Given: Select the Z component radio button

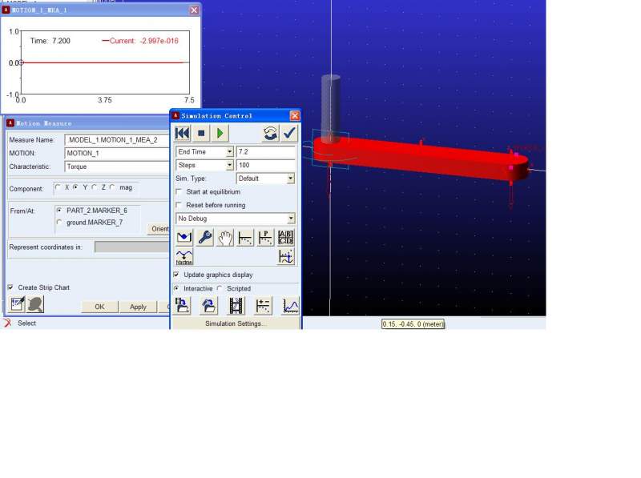Looking at the screenshot, I should click(94, 187).
